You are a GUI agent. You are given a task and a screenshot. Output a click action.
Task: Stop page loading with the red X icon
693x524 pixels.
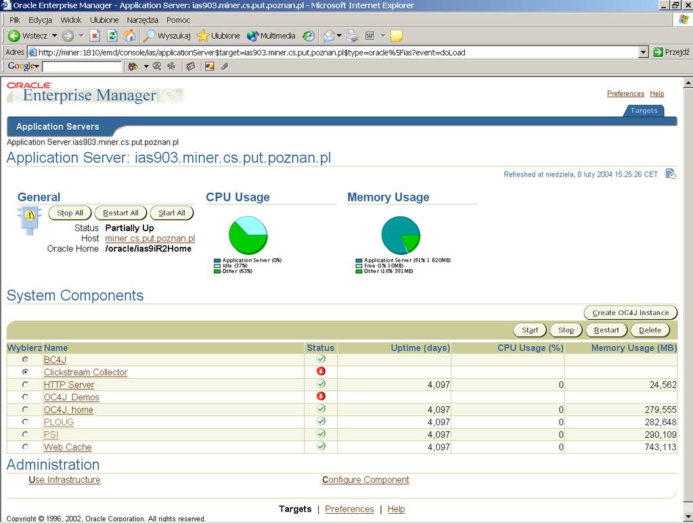click(x=95, y=36)
